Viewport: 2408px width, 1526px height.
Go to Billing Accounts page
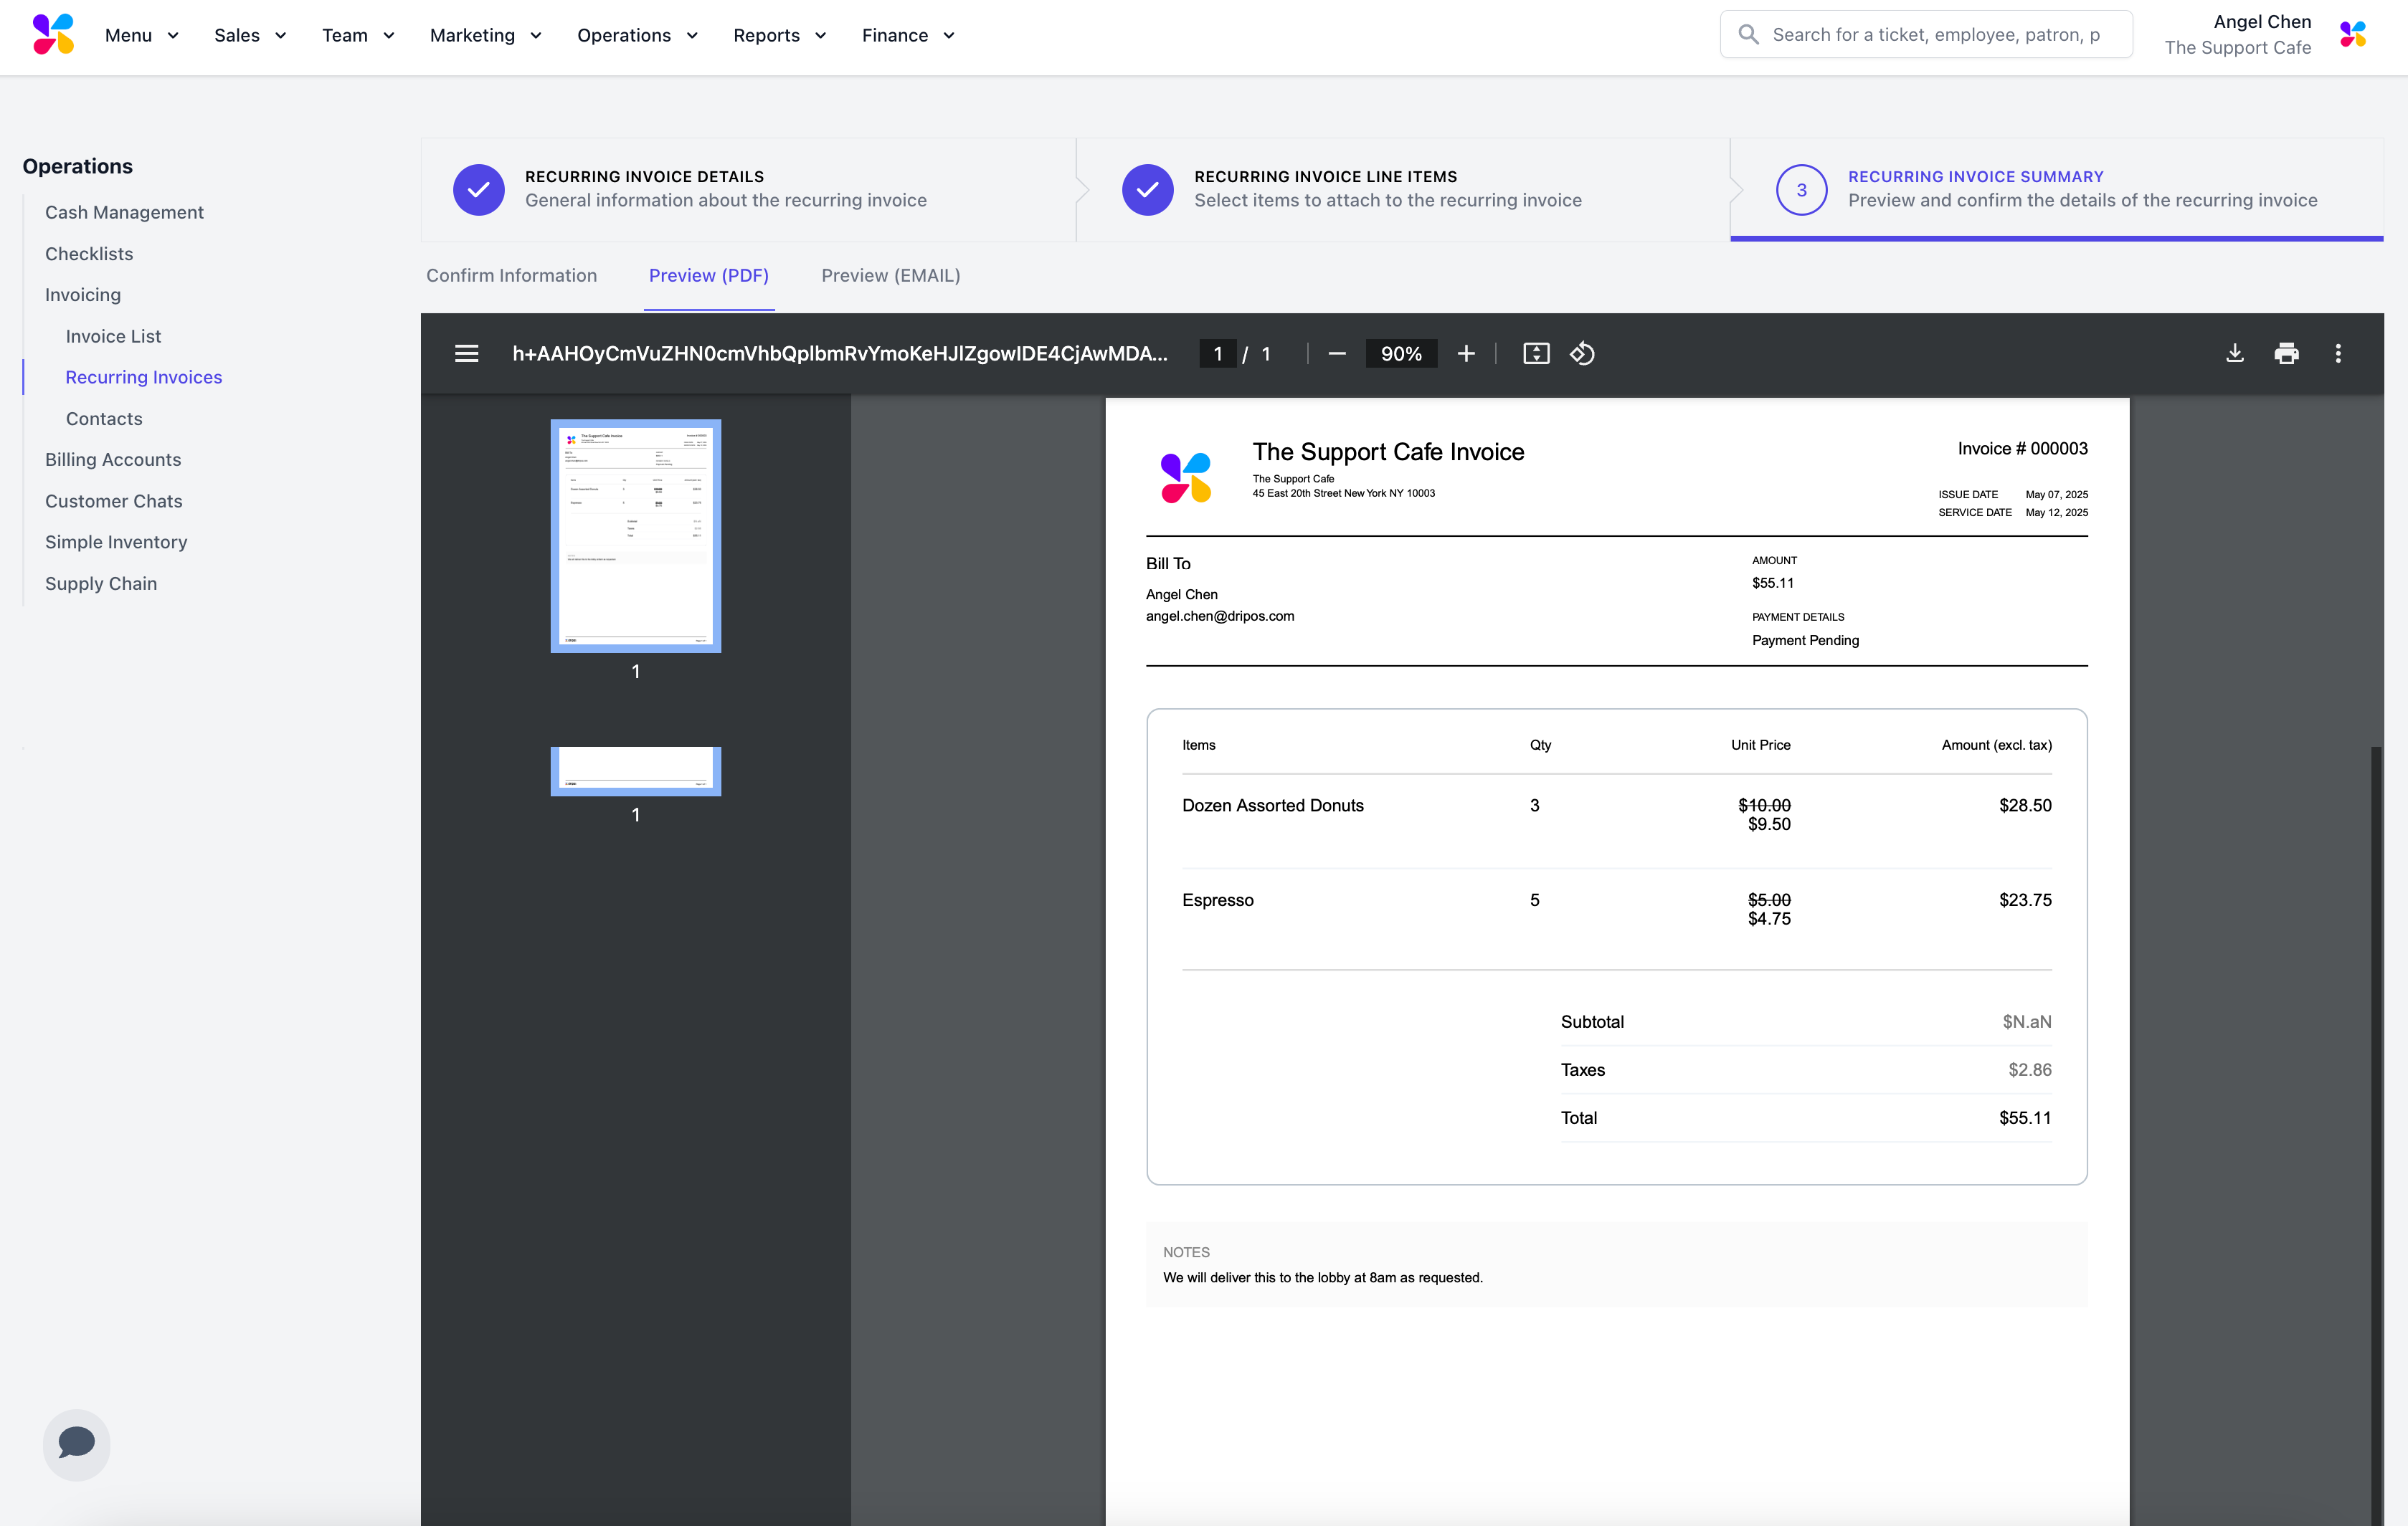click(113, 459)
